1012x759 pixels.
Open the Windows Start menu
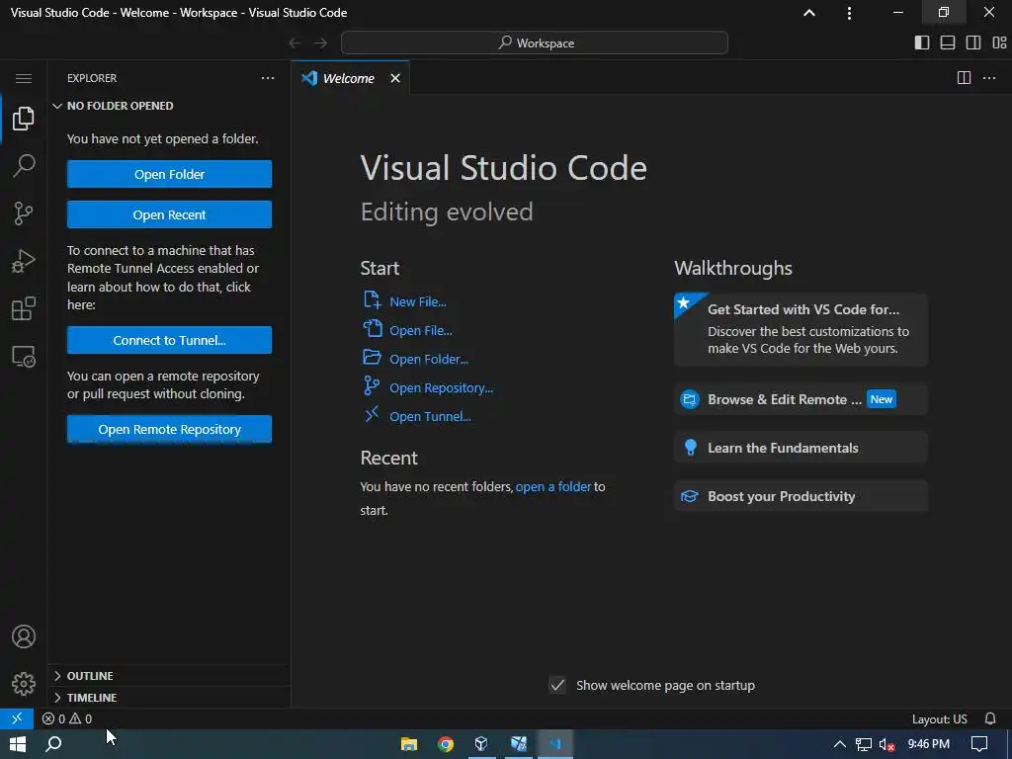(x=18, y=744)
